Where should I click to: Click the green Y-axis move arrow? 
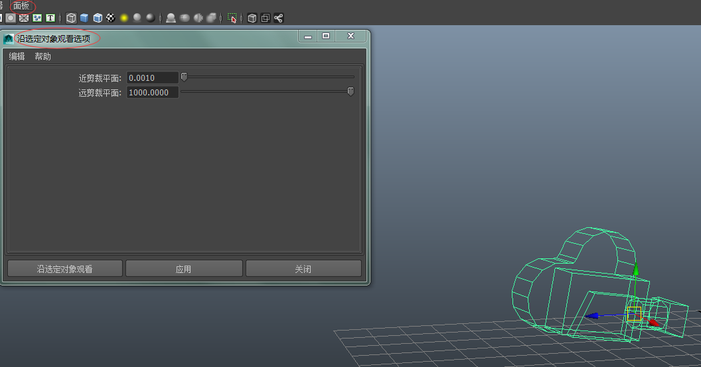(635, 269)
